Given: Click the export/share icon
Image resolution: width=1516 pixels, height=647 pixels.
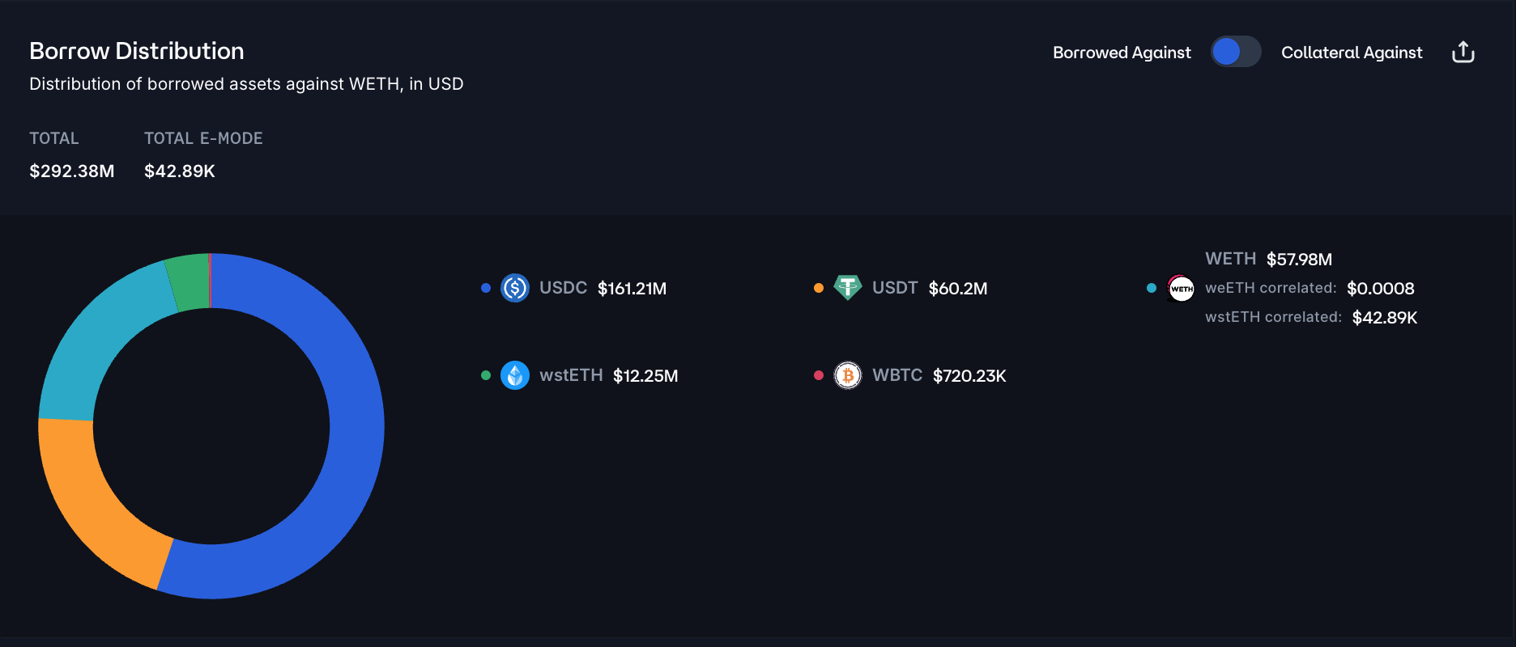Looking at the screenshot, I should pos(1463,53).
